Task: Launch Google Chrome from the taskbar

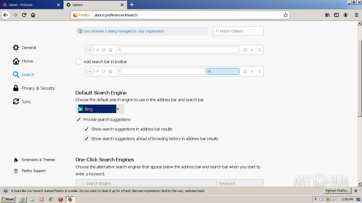Action: (x=51, y=199)
